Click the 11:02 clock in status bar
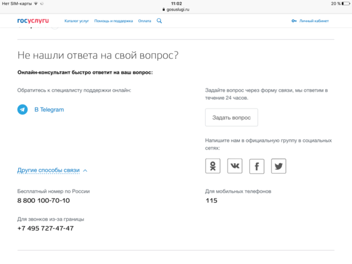The width and height of the screenshot is (352, 264). click(x=177, y=4)
